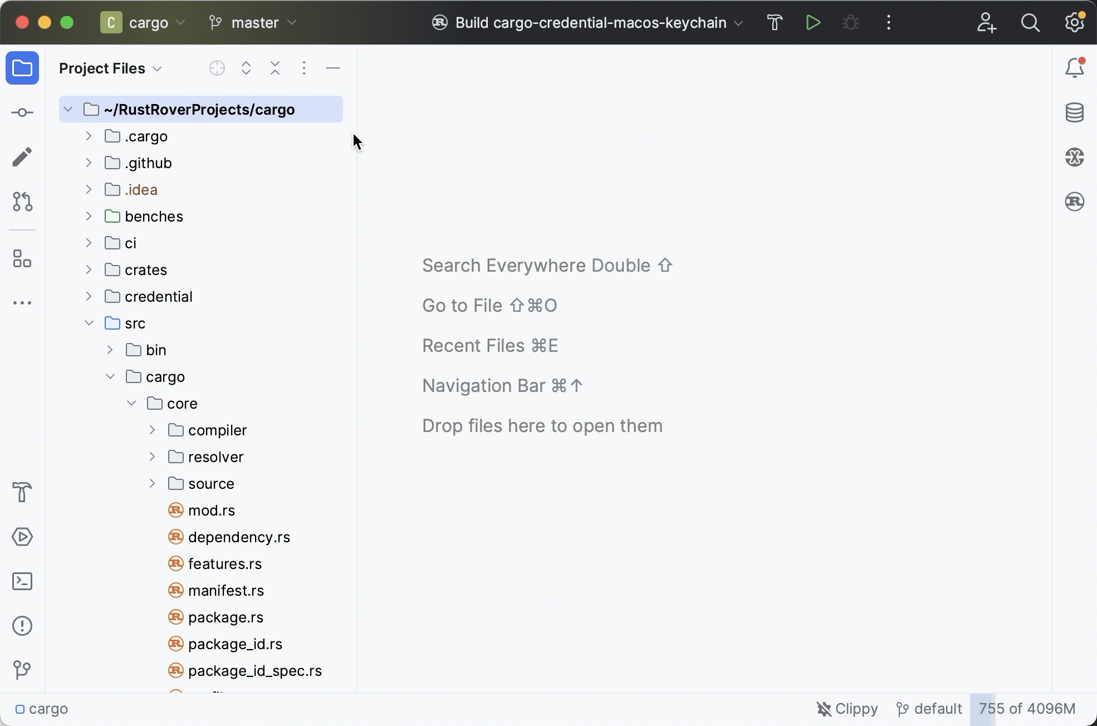Select manifest.rs in the project tree

coord(226,591)
